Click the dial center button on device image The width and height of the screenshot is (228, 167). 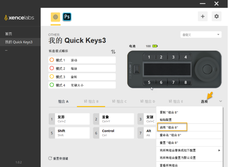207,69
